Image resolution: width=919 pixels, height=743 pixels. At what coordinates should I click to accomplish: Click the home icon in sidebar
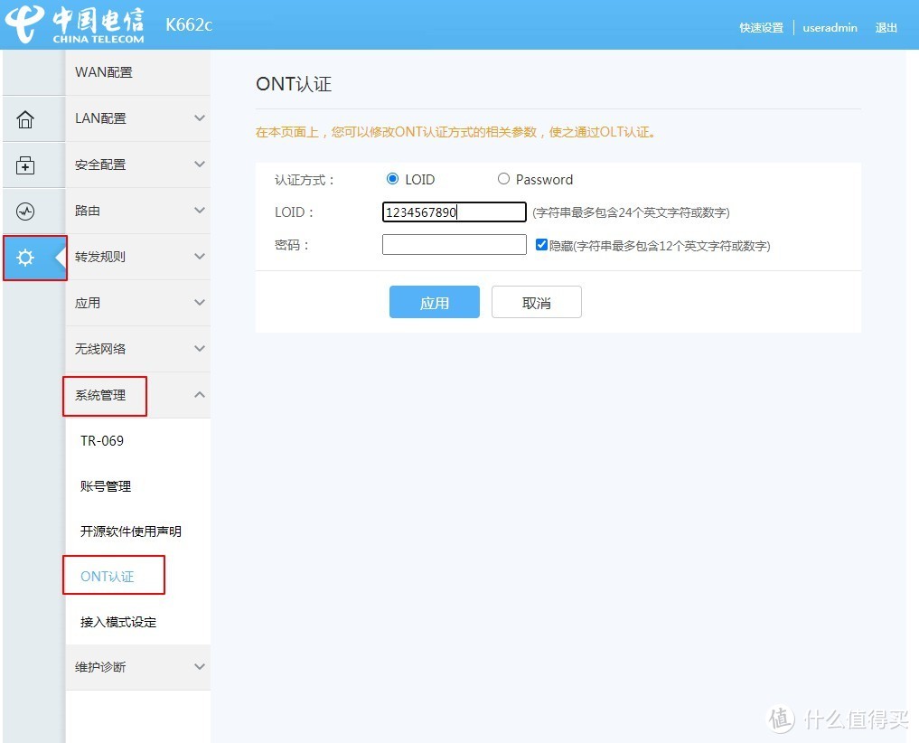[25, 119]
